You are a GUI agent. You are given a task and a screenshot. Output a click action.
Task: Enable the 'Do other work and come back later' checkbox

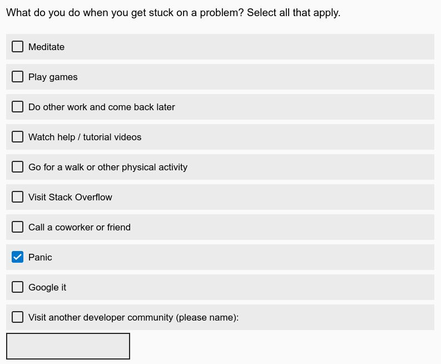pyautogui.click(x=18, y=107)
